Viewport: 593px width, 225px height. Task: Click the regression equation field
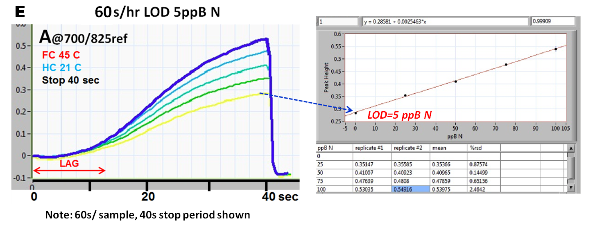[x=446, y=22]
